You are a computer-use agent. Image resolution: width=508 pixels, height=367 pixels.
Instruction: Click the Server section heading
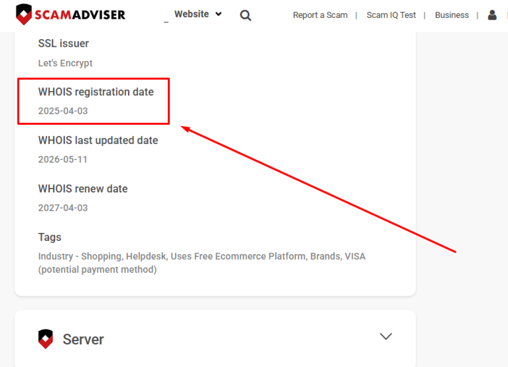[83, 339]
